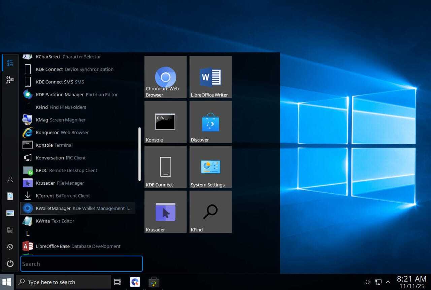Image resolution: width=431 pixels, height=290 pixels.
Task: Launch the LibreOffice Writer tile
Action: [x=210, y=77]
